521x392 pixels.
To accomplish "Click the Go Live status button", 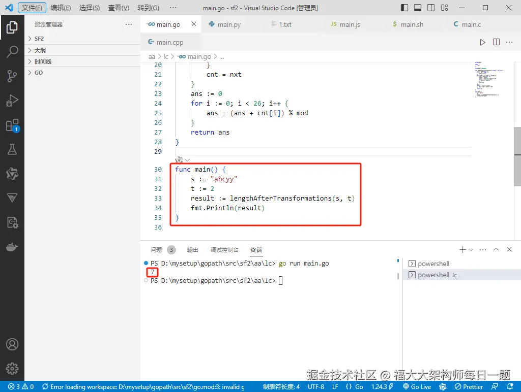I will [417, 387].
